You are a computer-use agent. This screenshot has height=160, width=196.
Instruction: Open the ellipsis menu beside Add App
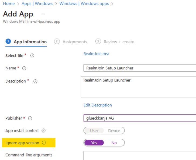coord(43,14)
